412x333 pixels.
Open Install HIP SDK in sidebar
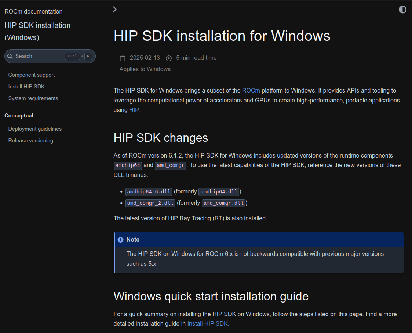click(26, 87)
